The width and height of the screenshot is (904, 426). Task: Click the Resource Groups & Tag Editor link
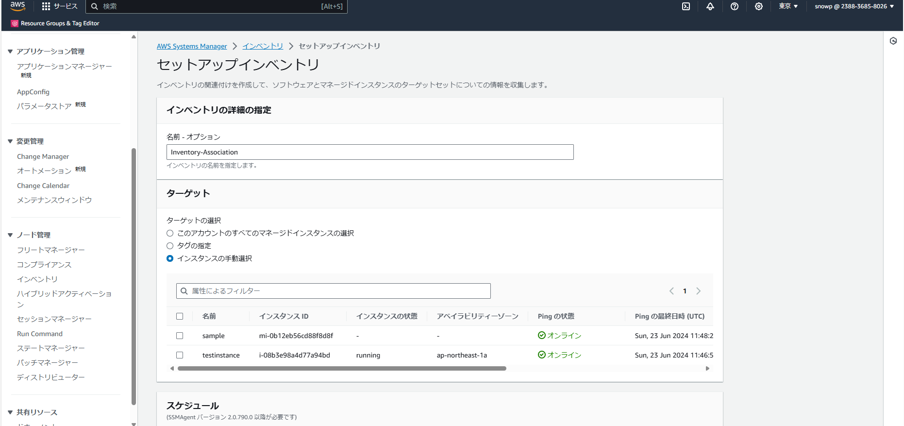click(x=60, y=23)
